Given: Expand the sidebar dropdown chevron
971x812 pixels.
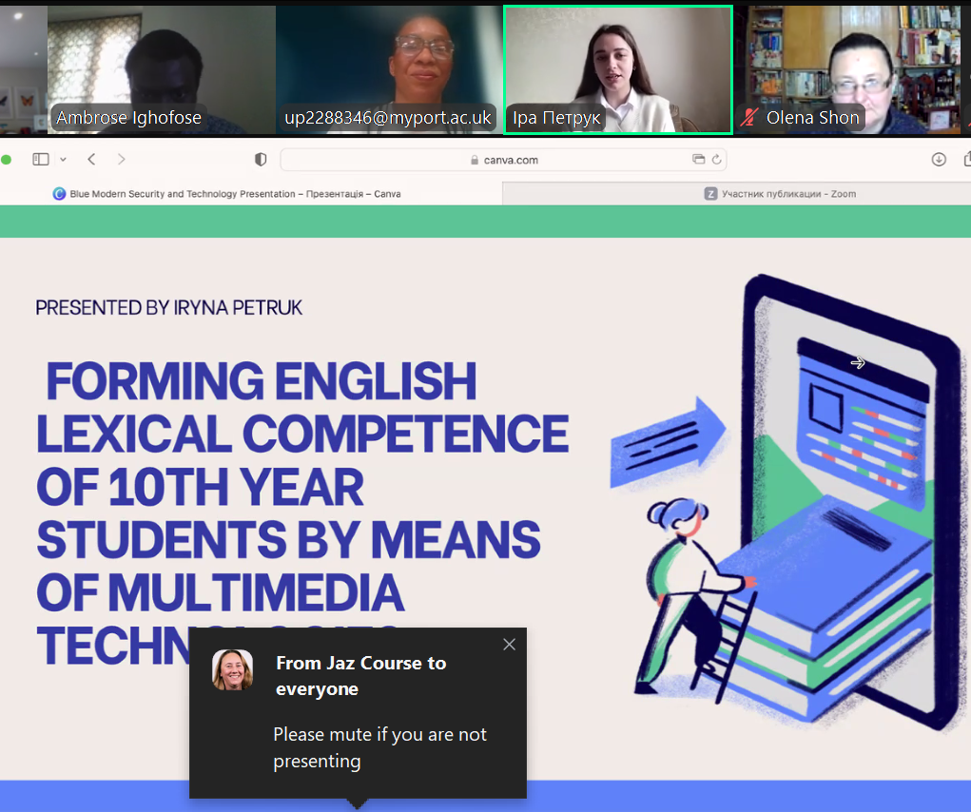Looking at the screenshot, I should 63,160.
